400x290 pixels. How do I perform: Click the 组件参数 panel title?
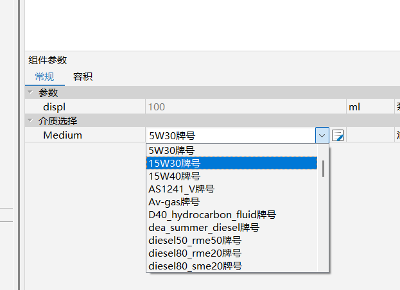(48, 60)
